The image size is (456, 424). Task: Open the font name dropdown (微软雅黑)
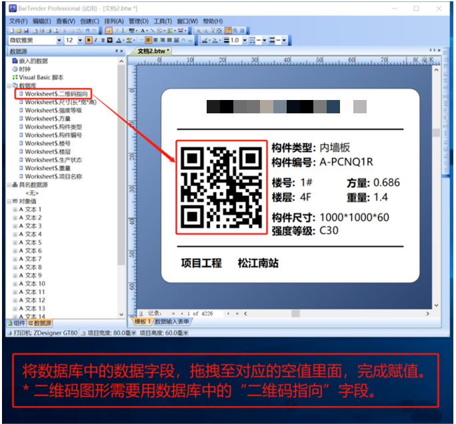click(59, 40)
